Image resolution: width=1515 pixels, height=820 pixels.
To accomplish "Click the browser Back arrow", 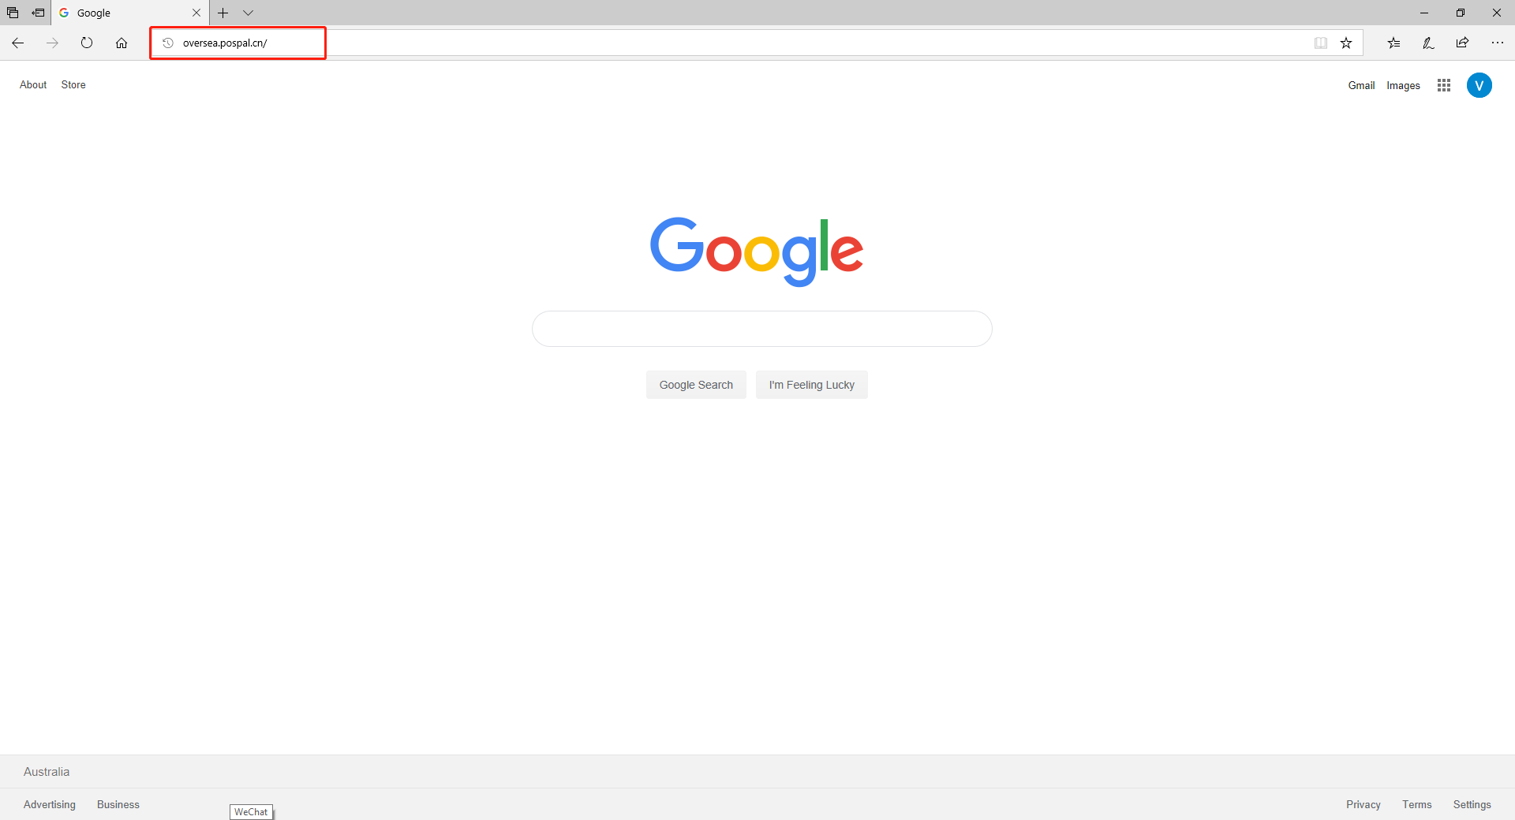I will tap(17, 43).
